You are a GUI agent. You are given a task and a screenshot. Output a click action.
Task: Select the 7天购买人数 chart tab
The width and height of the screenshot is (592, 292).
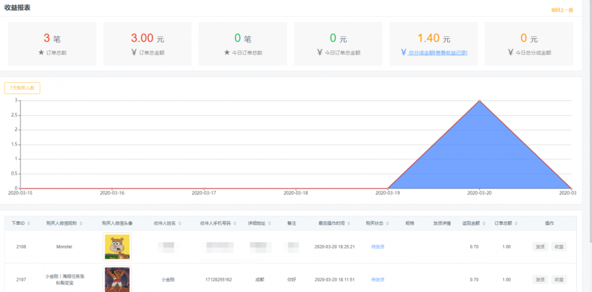(22, 88)
